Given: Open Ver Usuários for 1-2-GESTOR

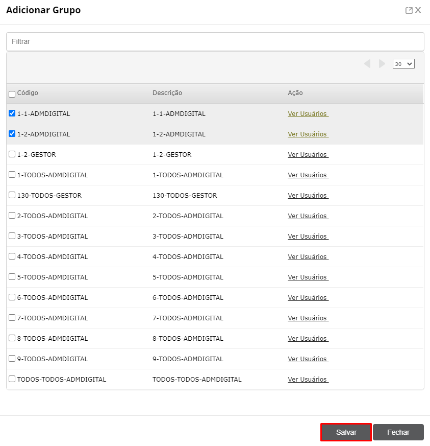Looking at the screenshot, I should tap(308, 155).
